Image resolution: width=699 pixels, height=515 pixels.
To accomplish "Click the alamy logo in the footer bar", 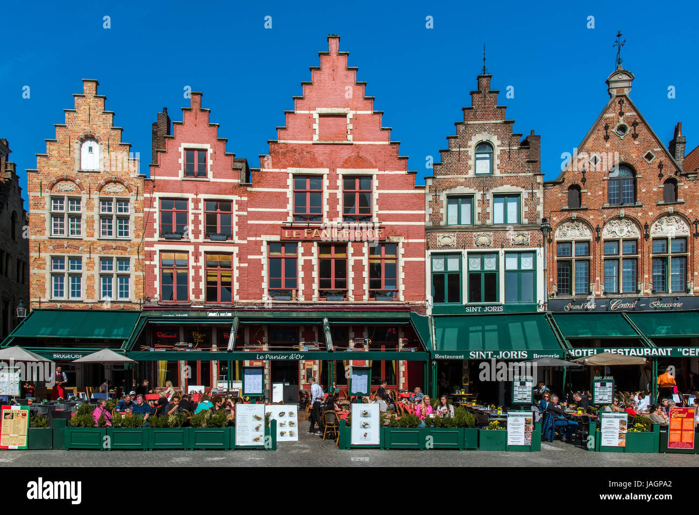I will 54,491.
